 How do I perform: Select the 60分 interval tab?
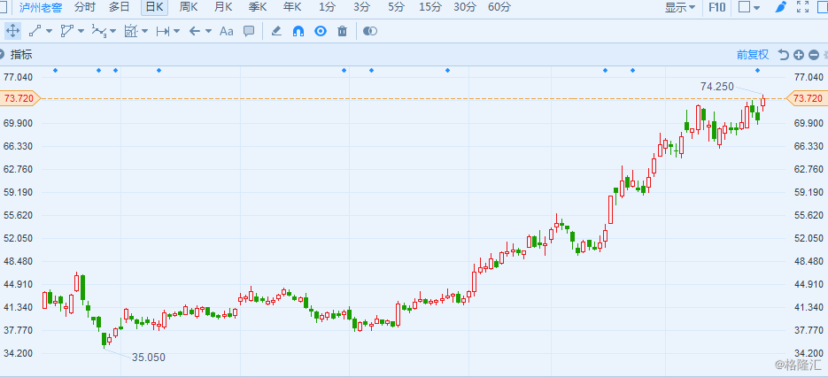click(x=499, y=7)
